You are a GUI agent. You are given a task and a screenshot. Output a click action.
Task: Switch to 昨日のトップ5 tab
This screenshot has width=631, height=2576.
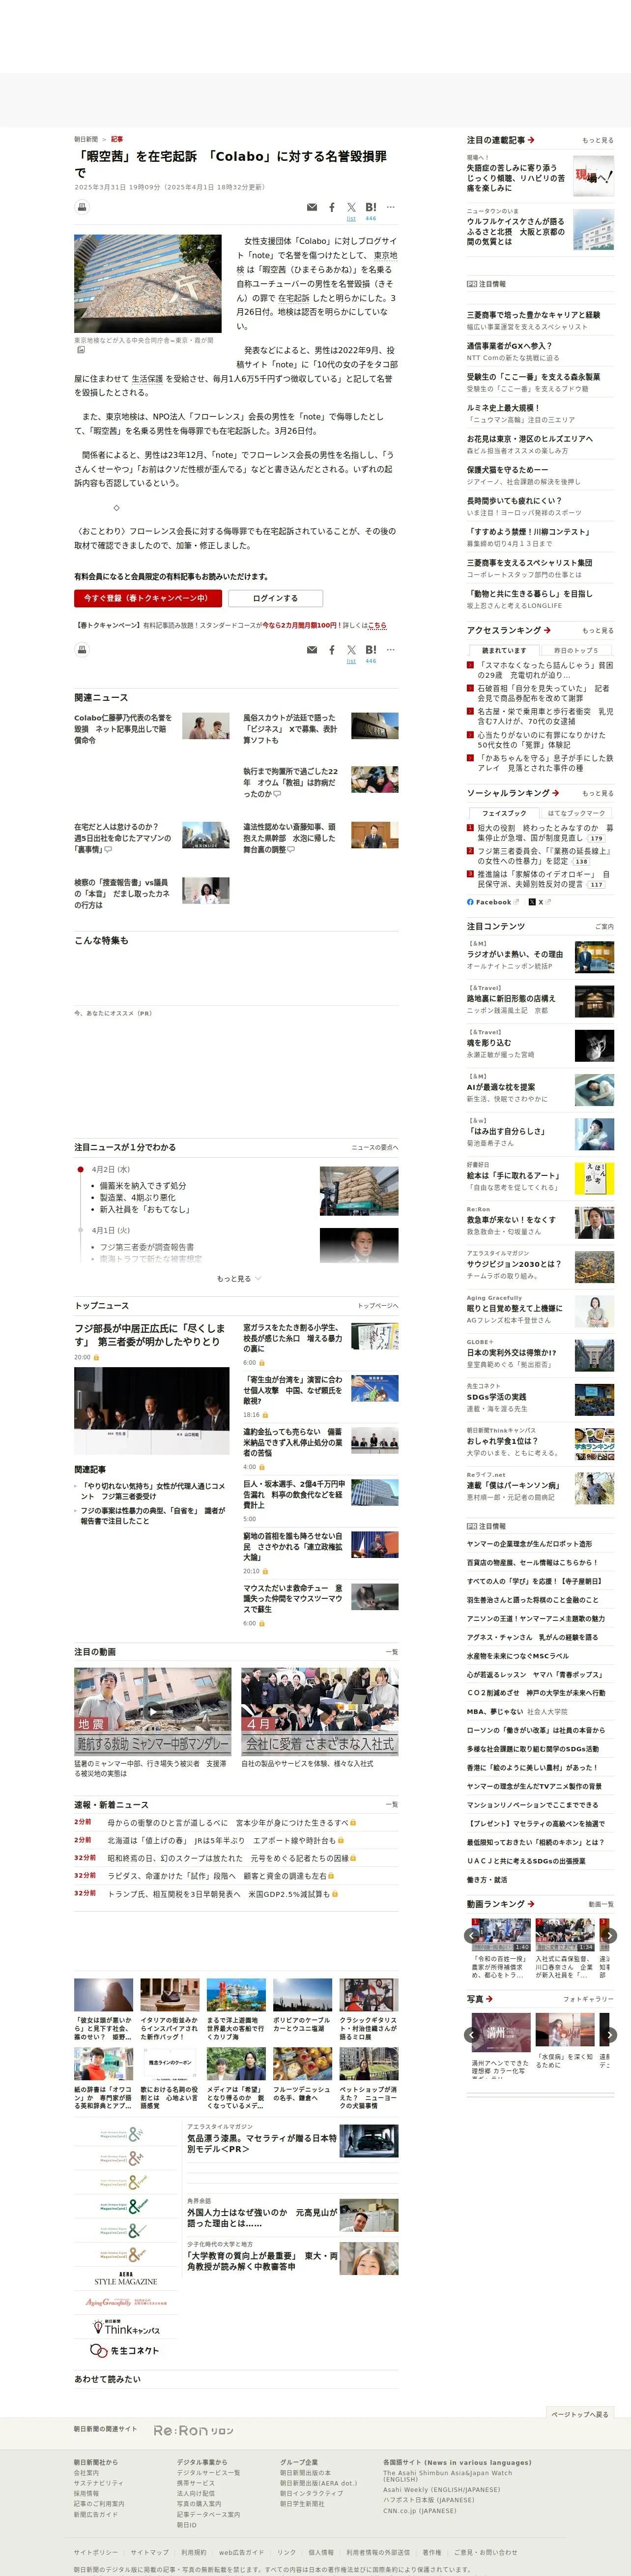(577, 650)
